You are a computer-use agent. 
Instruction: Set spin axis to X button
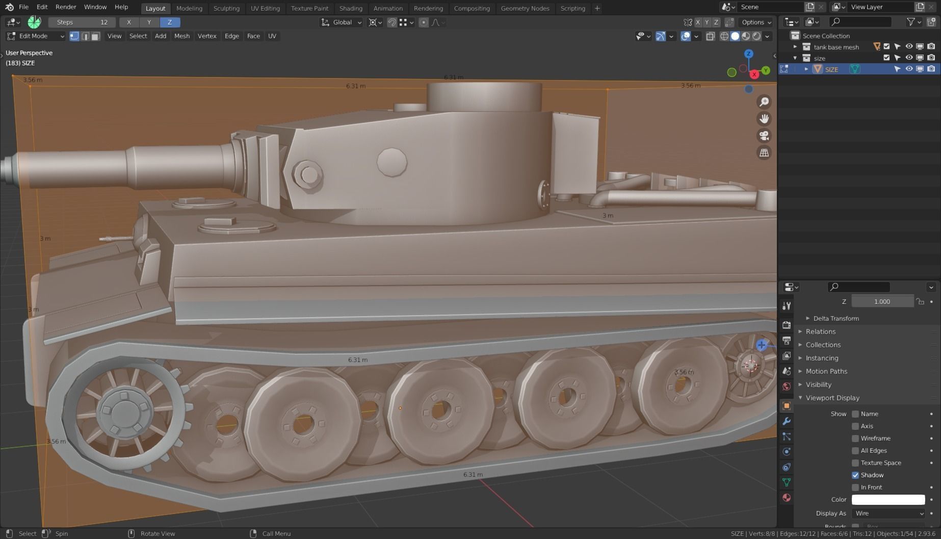(129, 22)
